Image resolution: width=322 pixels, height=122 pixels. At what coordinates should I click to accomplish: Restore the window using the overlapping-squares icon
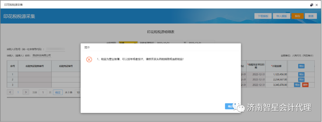coord(312,5)
